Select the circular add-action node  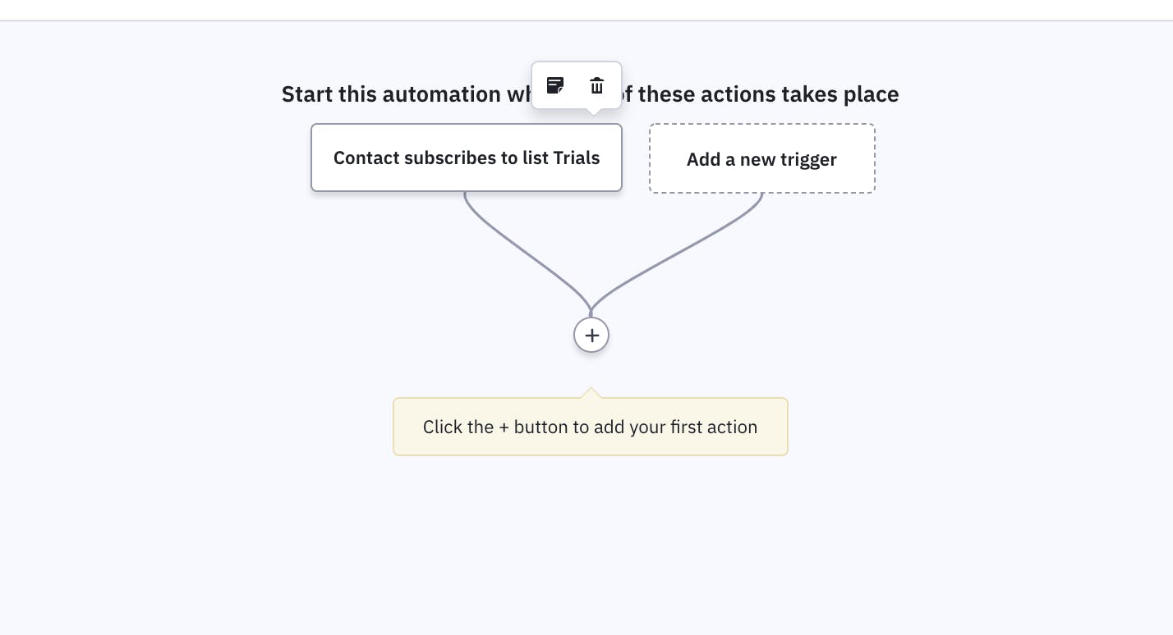(591, 335)
